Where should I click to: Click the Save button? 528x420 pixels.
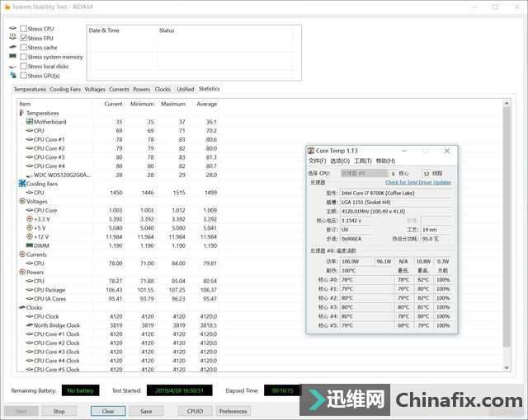[x=146, y=411]
